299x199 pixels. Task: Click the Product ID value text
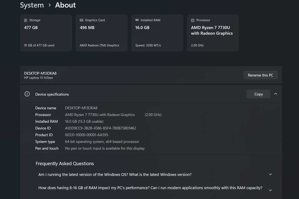click(x=86, y=135)
